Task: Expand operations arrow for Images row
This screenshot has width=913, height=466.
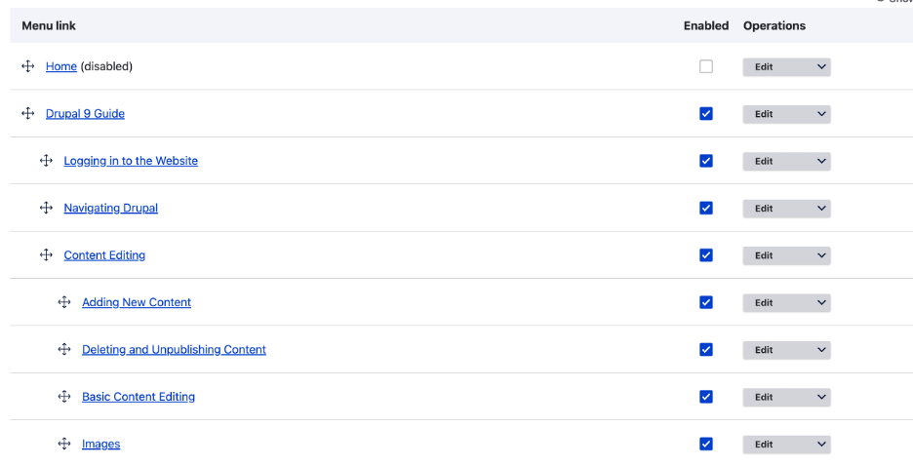Action: (x=821, y=445)
